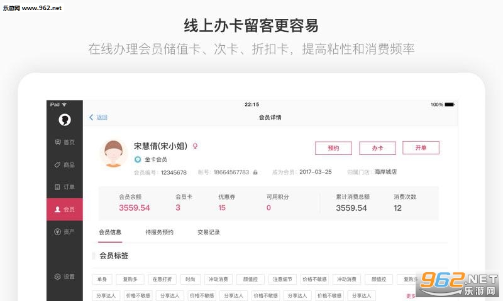Select the 时尚 member tag
Viewport: 503px width, 301px height.
click(x=191, y=279)
